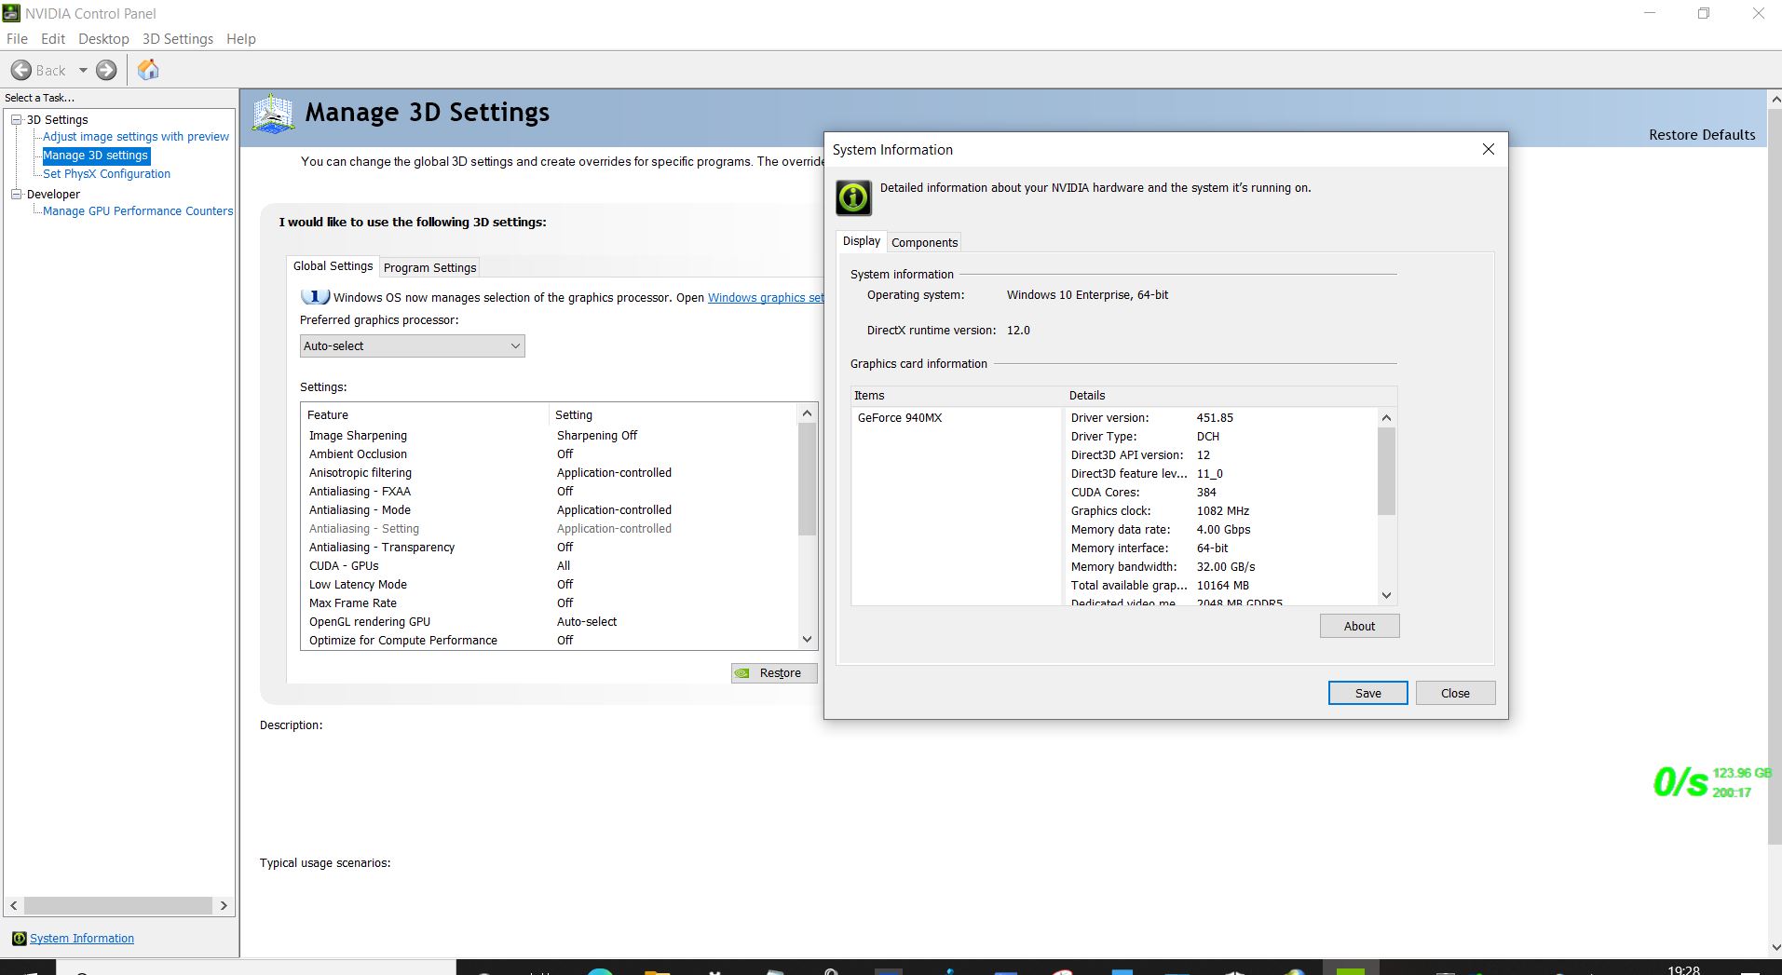Click the Restore button with NVIDIA logo

pyautogui.click(x=774, y=673)
